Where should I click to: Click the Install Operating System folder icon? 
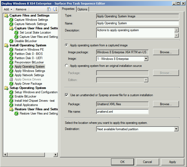point(6,45)
